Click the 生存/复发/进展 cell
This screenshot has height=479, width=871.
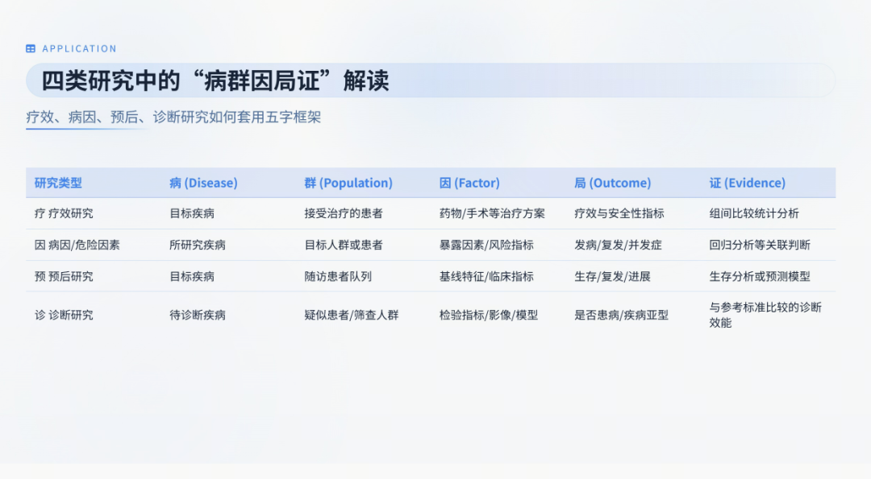(612, 277)
